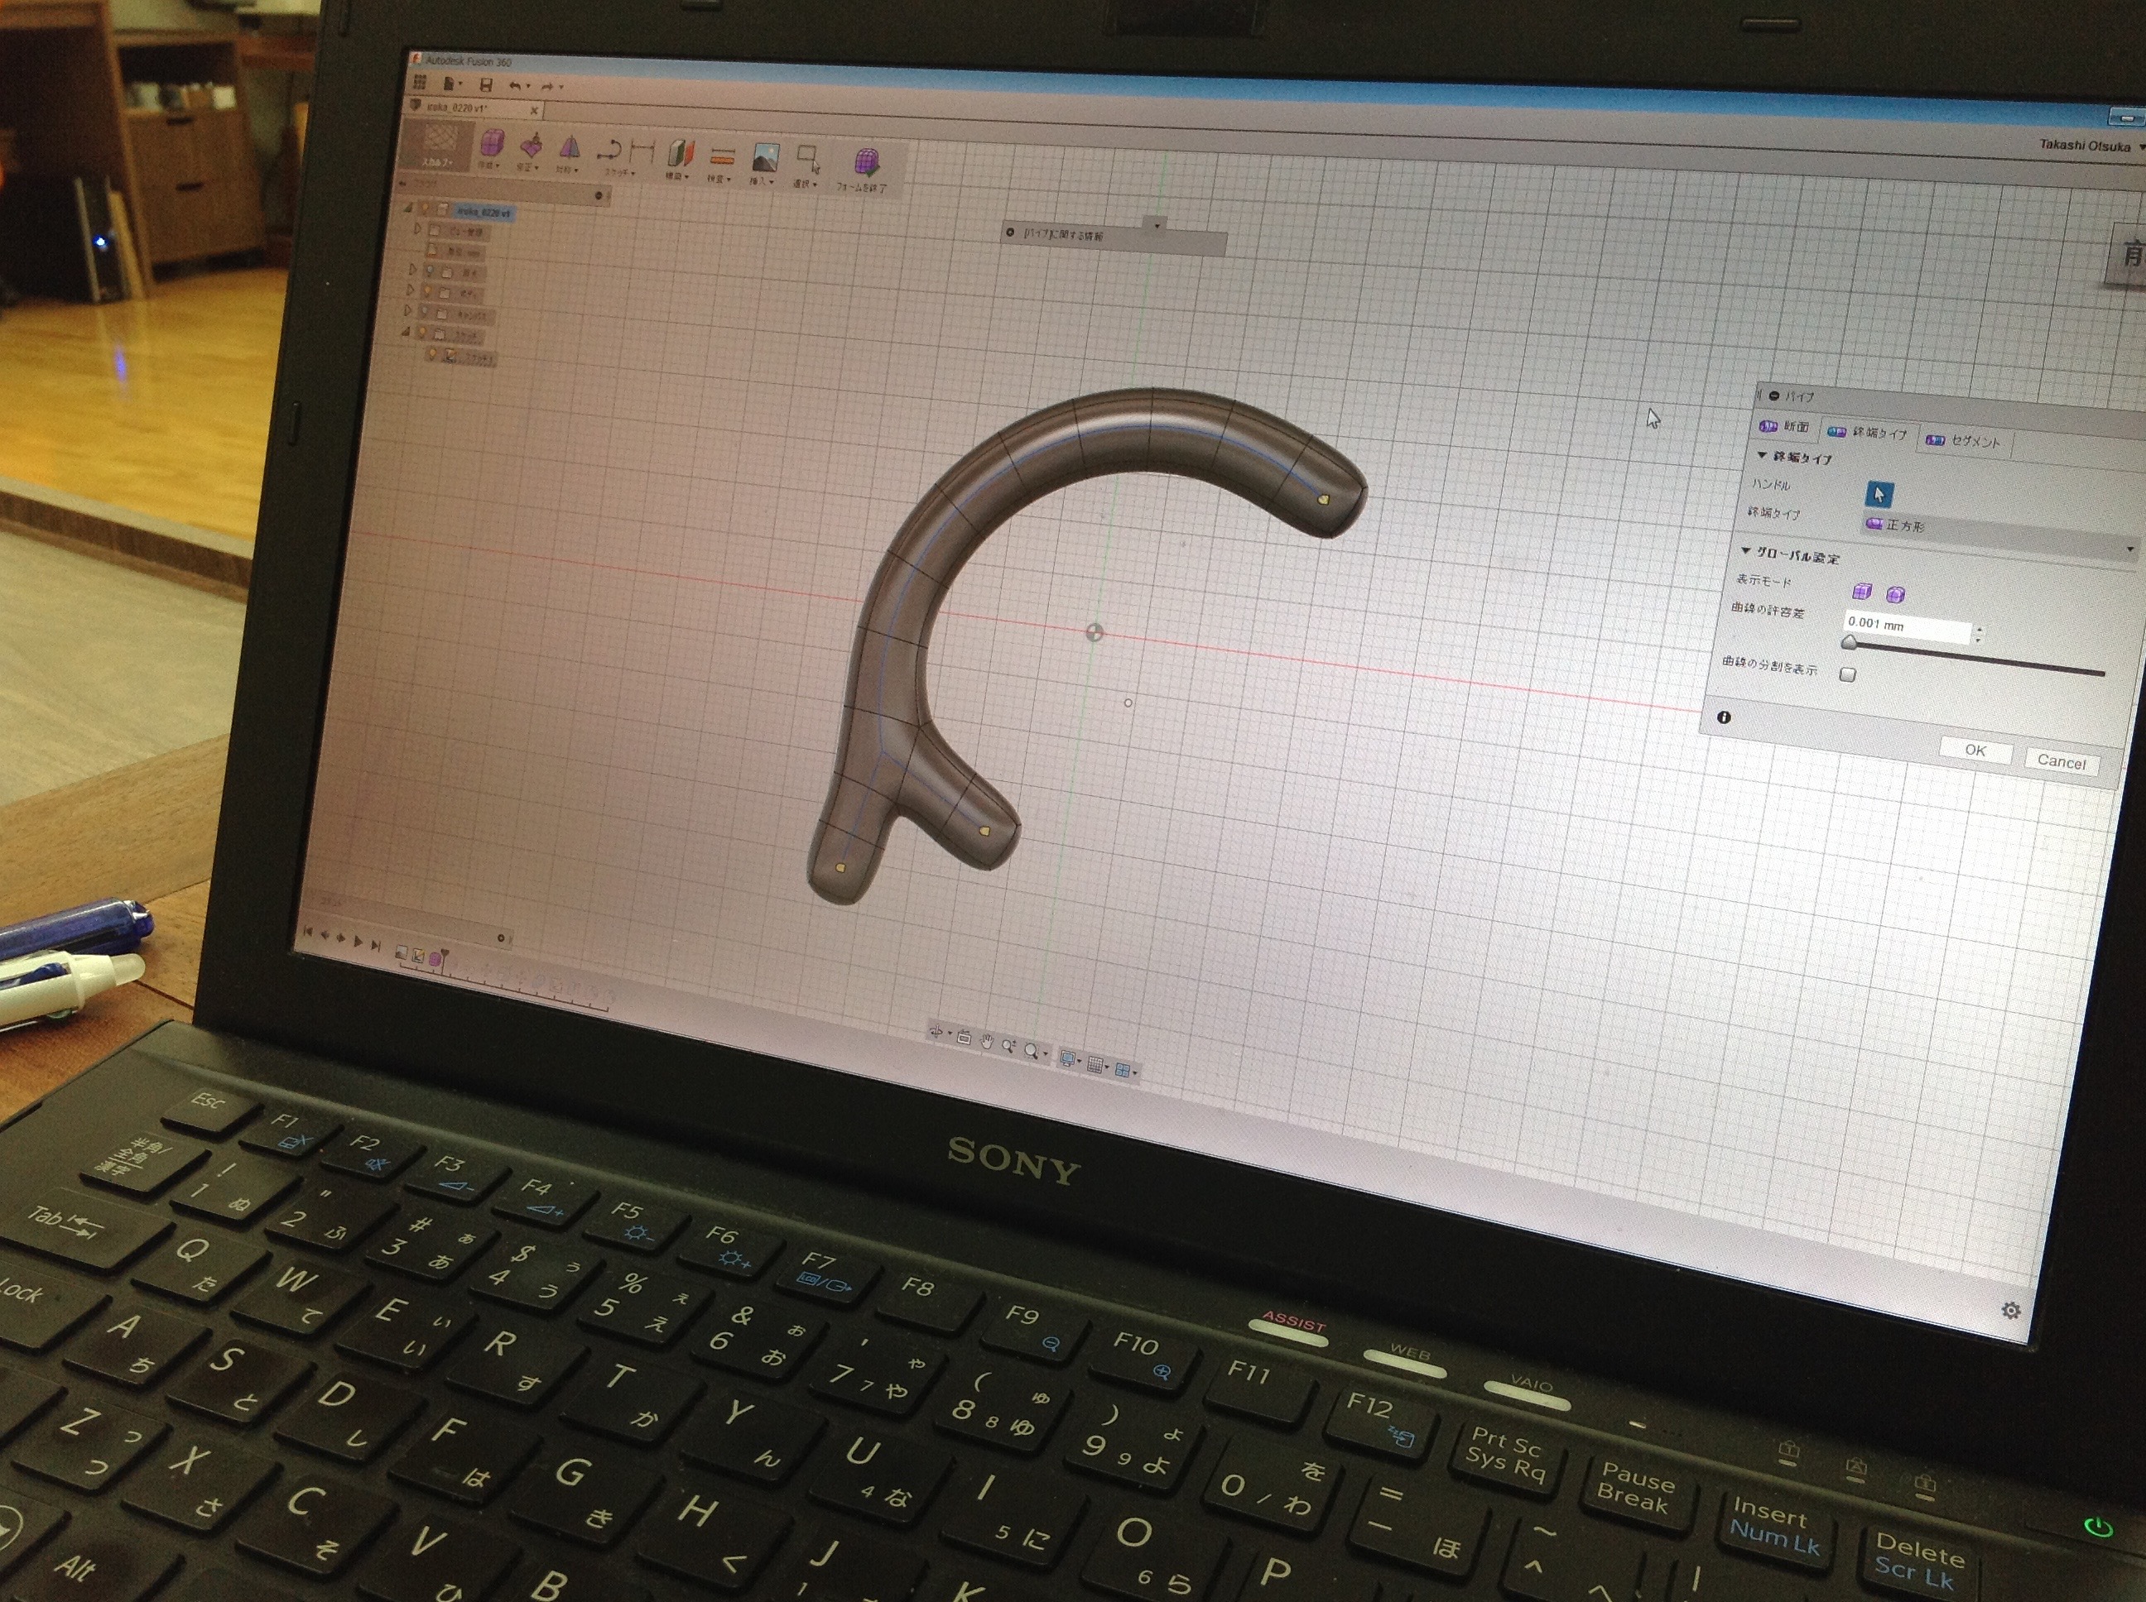Open the display settings monitor icon
This screenshot has width=2146, height=1602.
click(x=1068, y=1060)
